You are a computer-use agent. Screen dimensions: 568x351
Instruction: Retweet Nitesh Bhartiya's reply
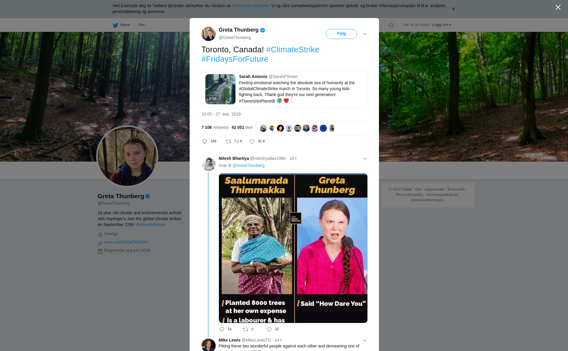[x=246, y=329]
